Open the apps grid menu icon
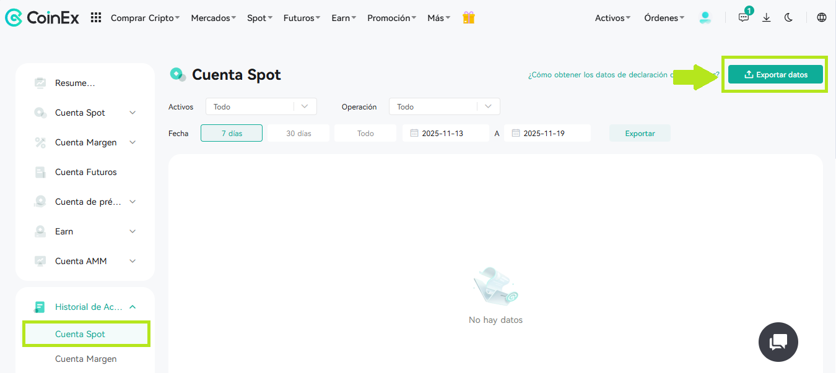Image resolution: width=836 pixels, height=373 pixels. [x=96, y=18]
